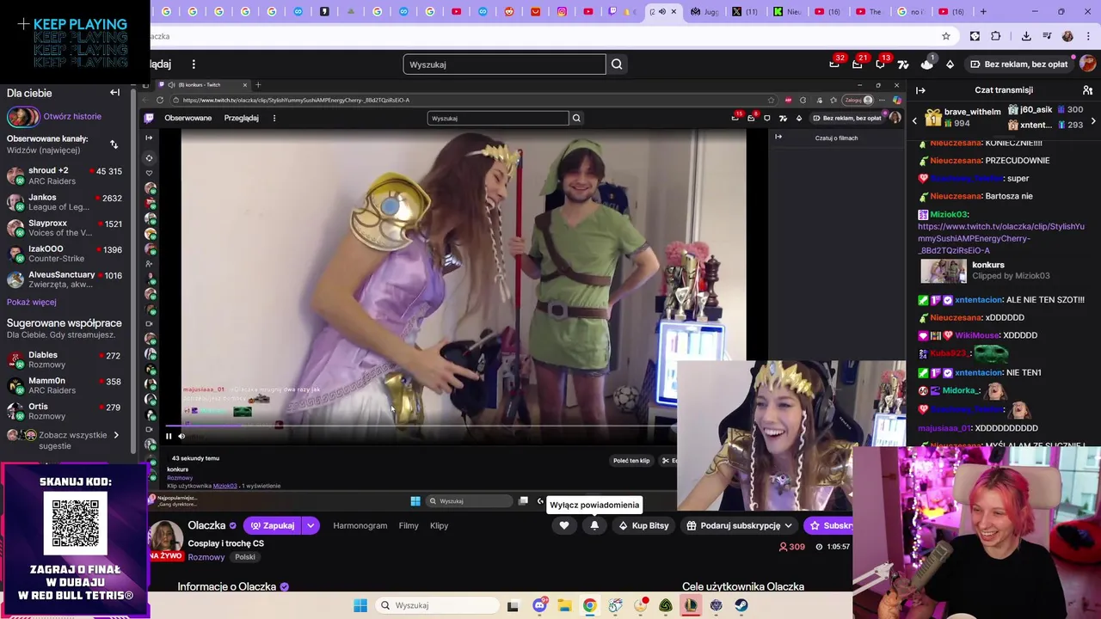Collapse the Czat transmisji panel
1101x619 pixels.
(x=920, y=90)
